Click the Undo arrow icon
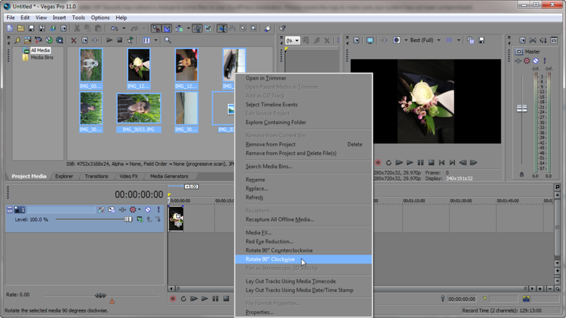The image size is (566, 318). [114, 28]
